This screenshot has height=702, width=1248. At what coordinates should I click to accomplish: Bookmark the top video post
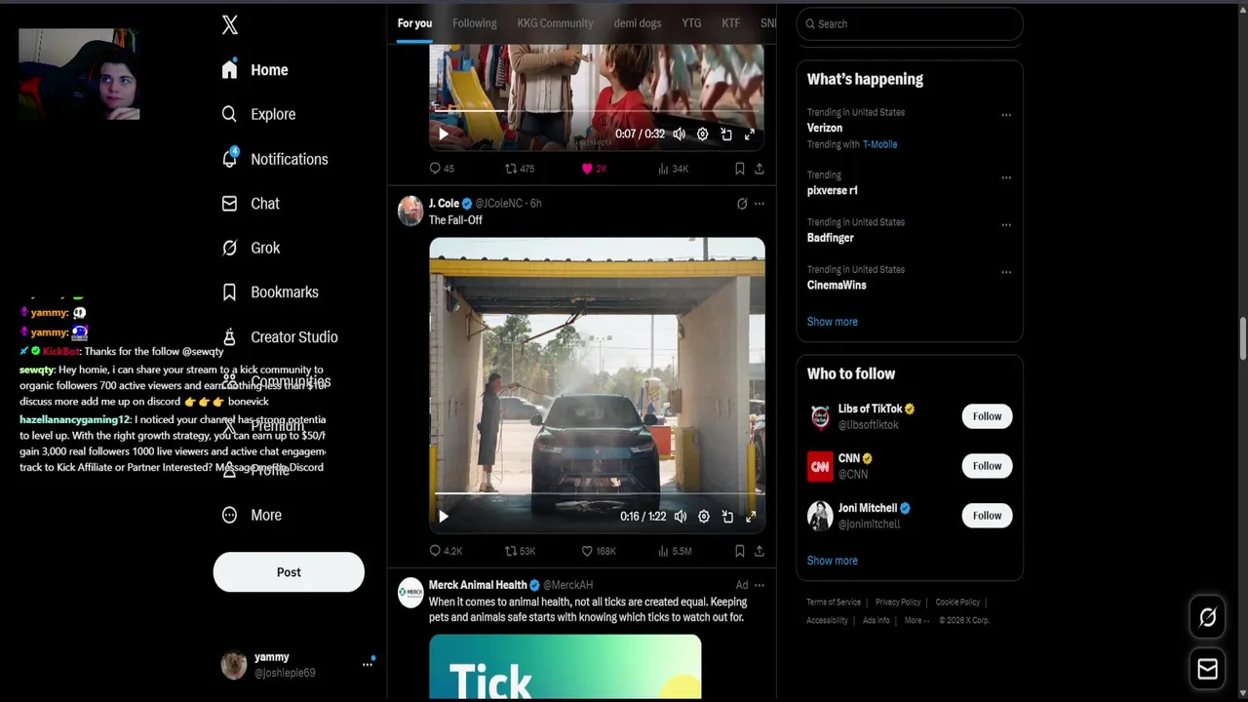739,169
